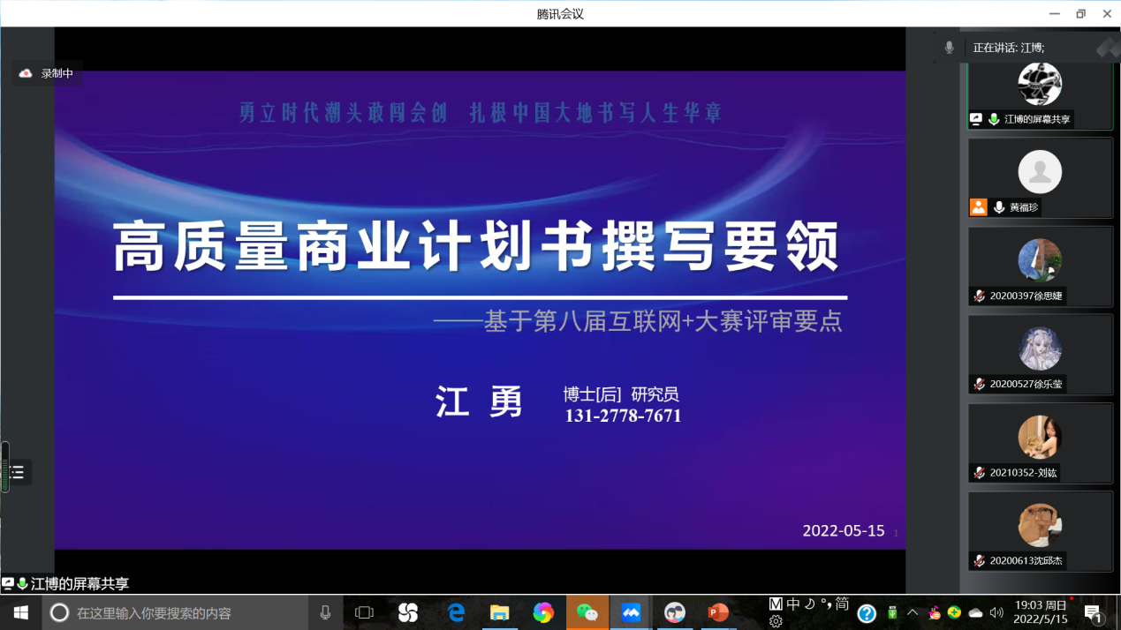1121x630 pixels.
Task: Select participant tile of 20200397徐思婕
Action: (1040, 266)
